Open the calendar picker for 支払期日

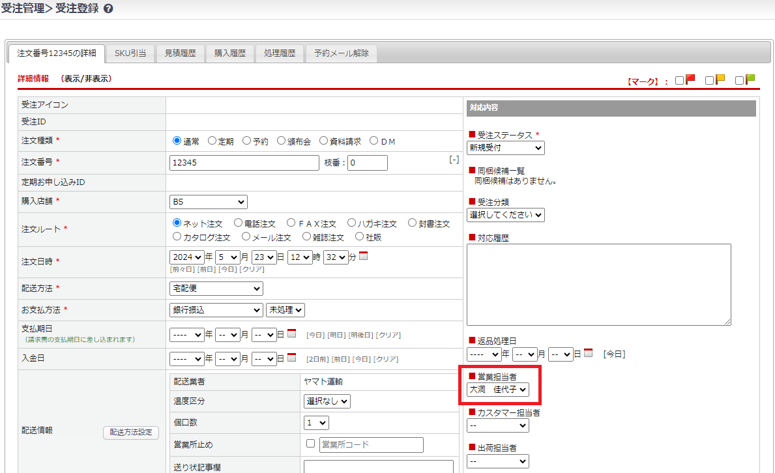point(292,334)
